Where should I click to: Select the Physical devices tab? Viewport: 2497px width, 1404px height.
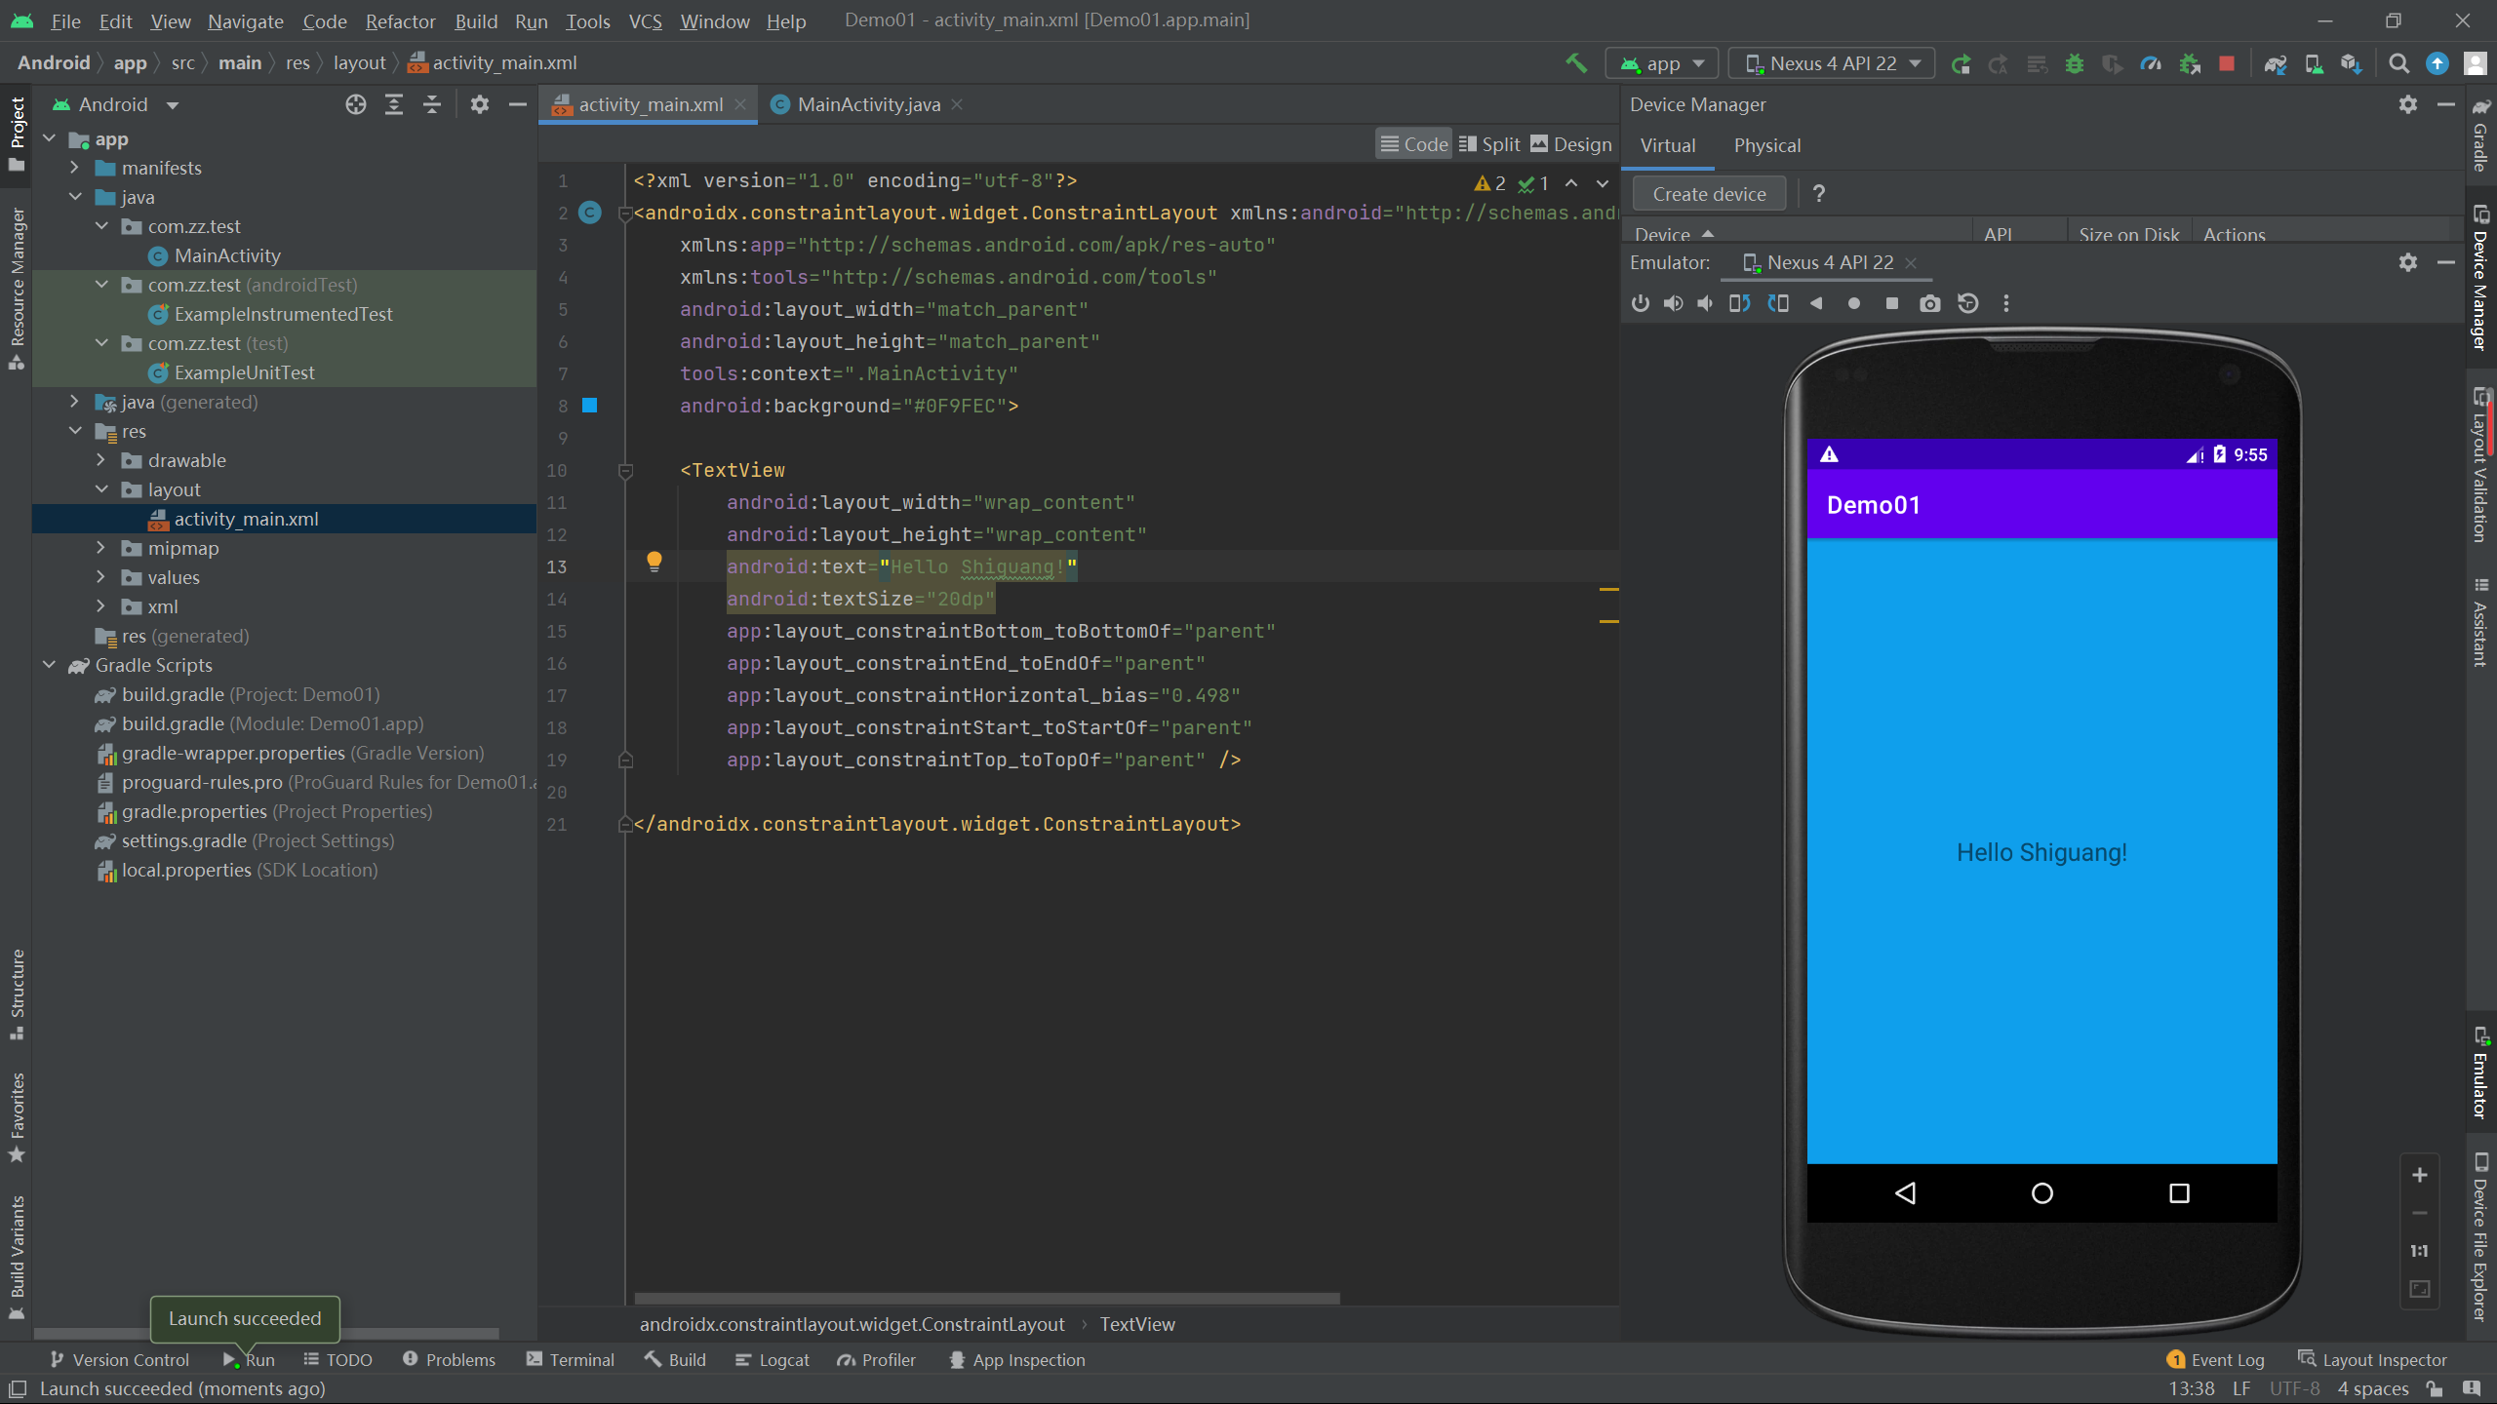click(1766, 144)
